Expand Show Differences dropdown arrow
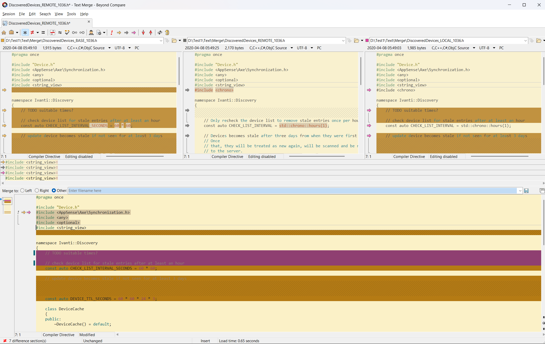545x344 pixels. click(38, 32)
